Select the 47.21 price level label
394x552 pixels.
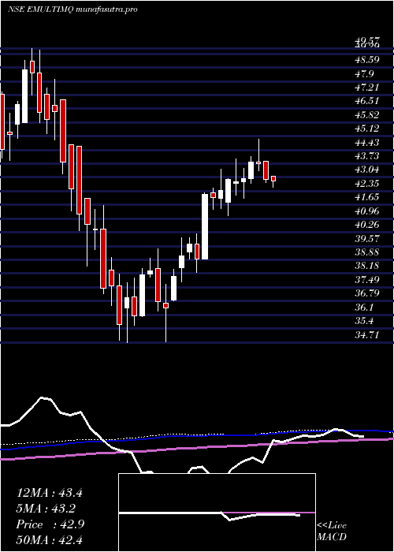366,88
